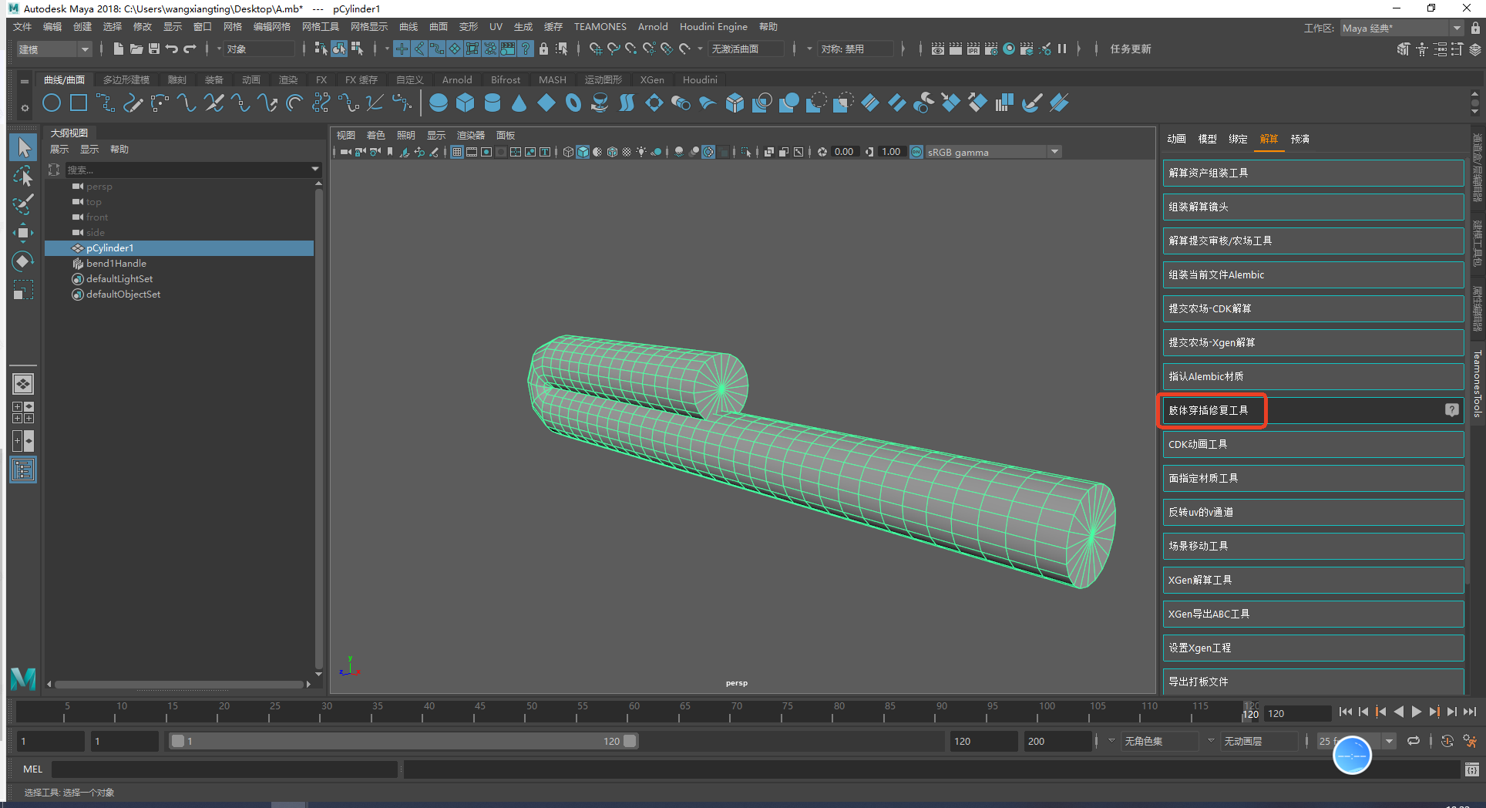Create a polygon cylinder from shelf
Screen dimensions: 1486x808
(x=492, y=103)
